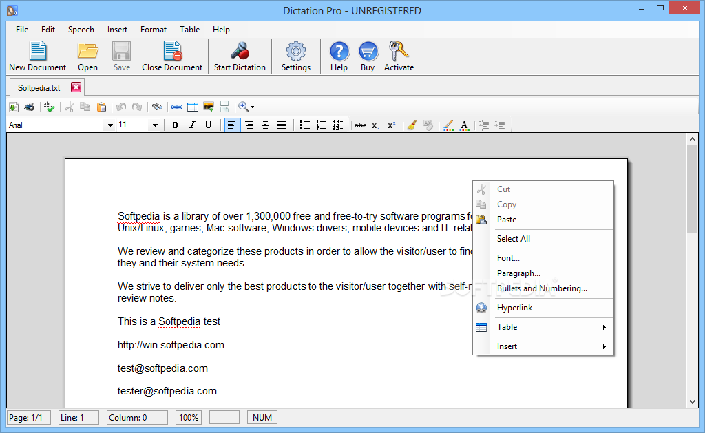Screen dimensions: 705x433
Task: Open the Speech menu
Action: tap(81, 29)
